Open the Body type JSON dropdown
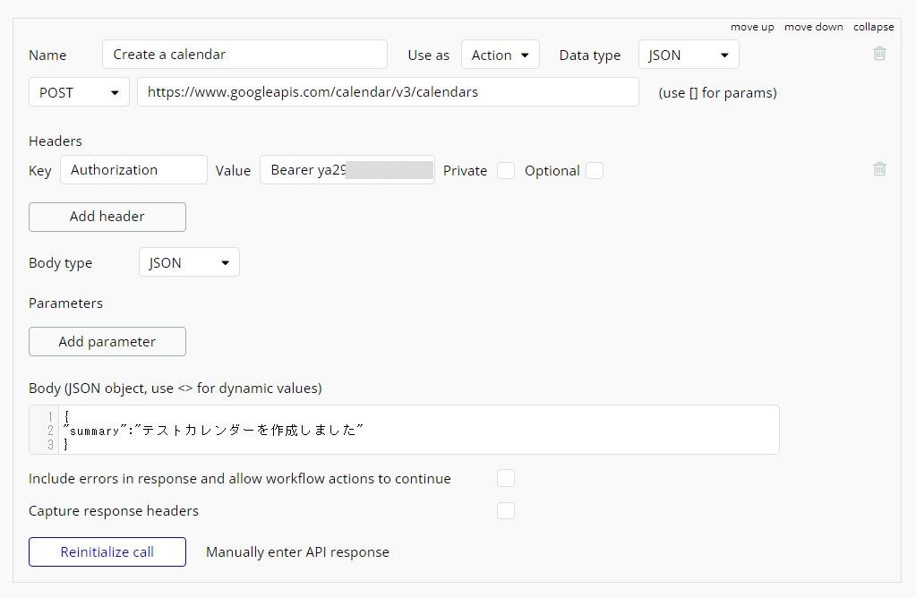Viewport: 916px width, 598px height. [189, 262]
